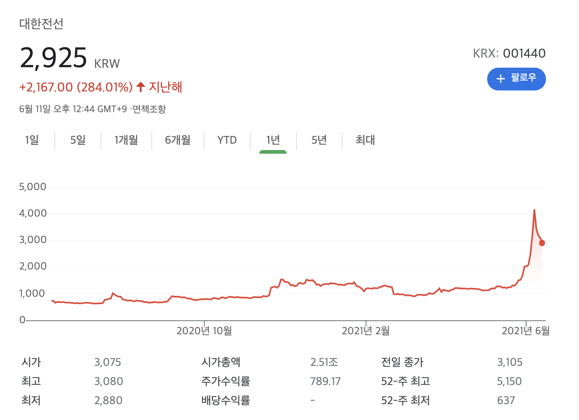579x420 pixels.
Task: Switch to the 6개월 chart tab
Action: coord(177,140)
